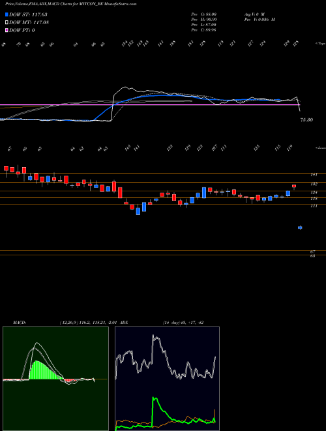Click the MACD '(12,26,9) 116.2, 118.21, -2.01' values
This screenshot has height=431, width=326.
pyautogui.click(x=90, y=322)
